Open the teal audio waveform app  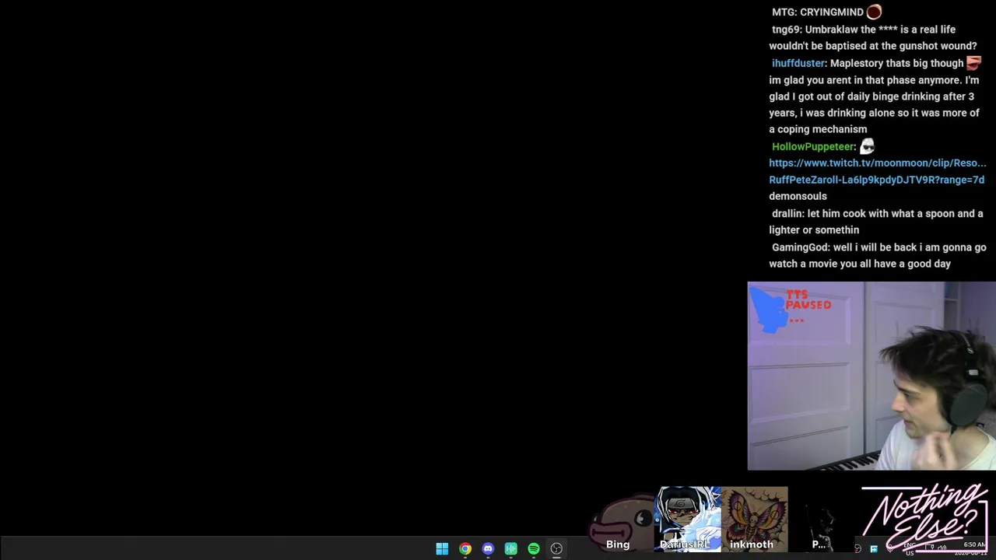coord(511,549)
